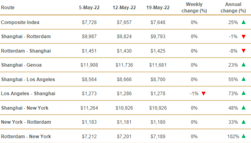
Task: Click red weekly change arrow for Los Angeles - Shanghai
Action: (x=203, y=94)
